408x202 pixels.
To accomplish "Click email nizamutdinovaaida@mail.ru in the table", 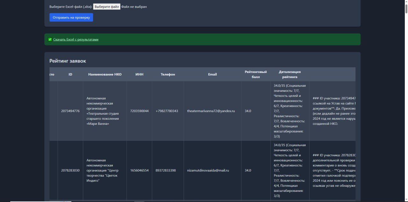I will pyautogui.click(x=208, y=170).
